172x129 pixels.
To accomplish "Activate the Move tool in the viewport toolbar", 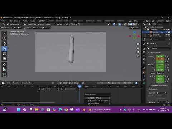I will click(x=4, y=44).
